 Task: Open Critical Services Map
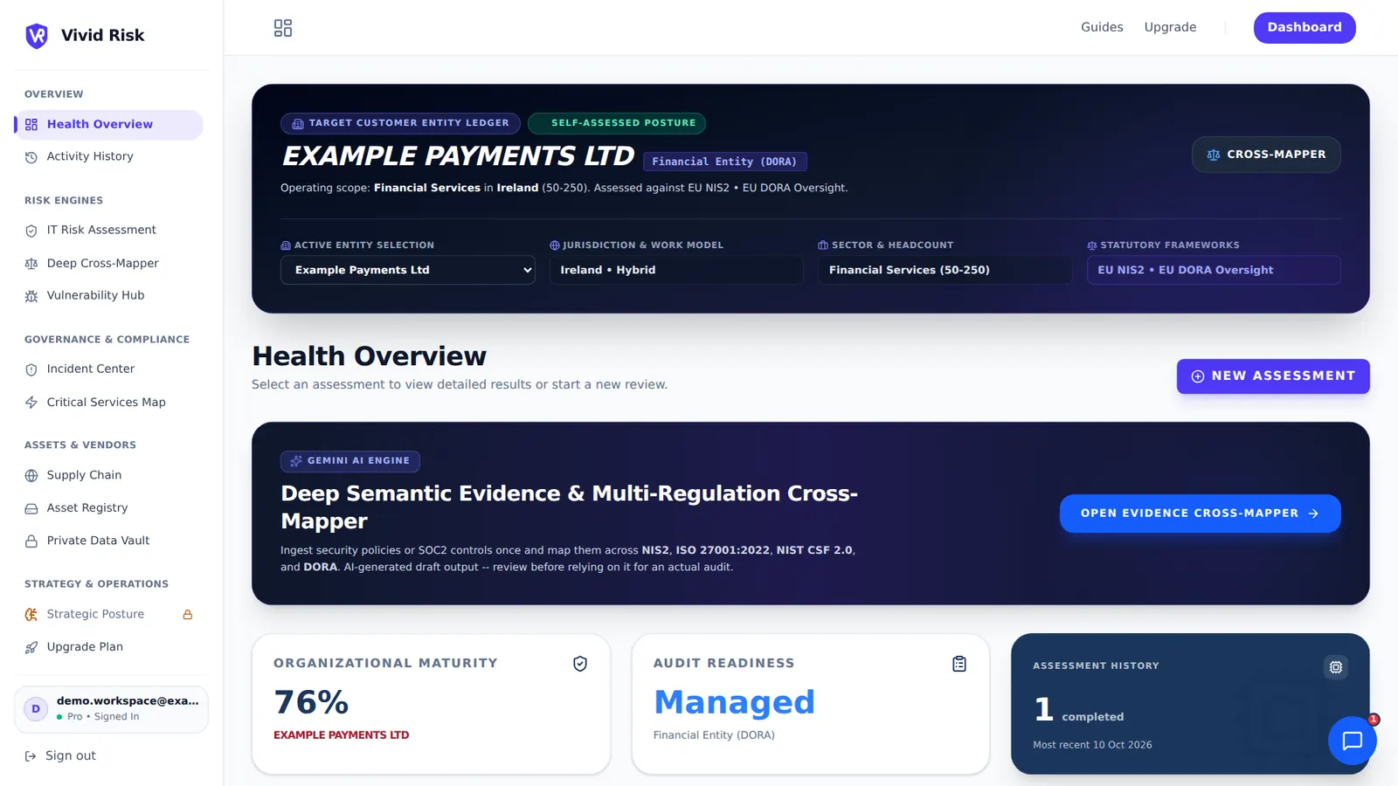108,403
